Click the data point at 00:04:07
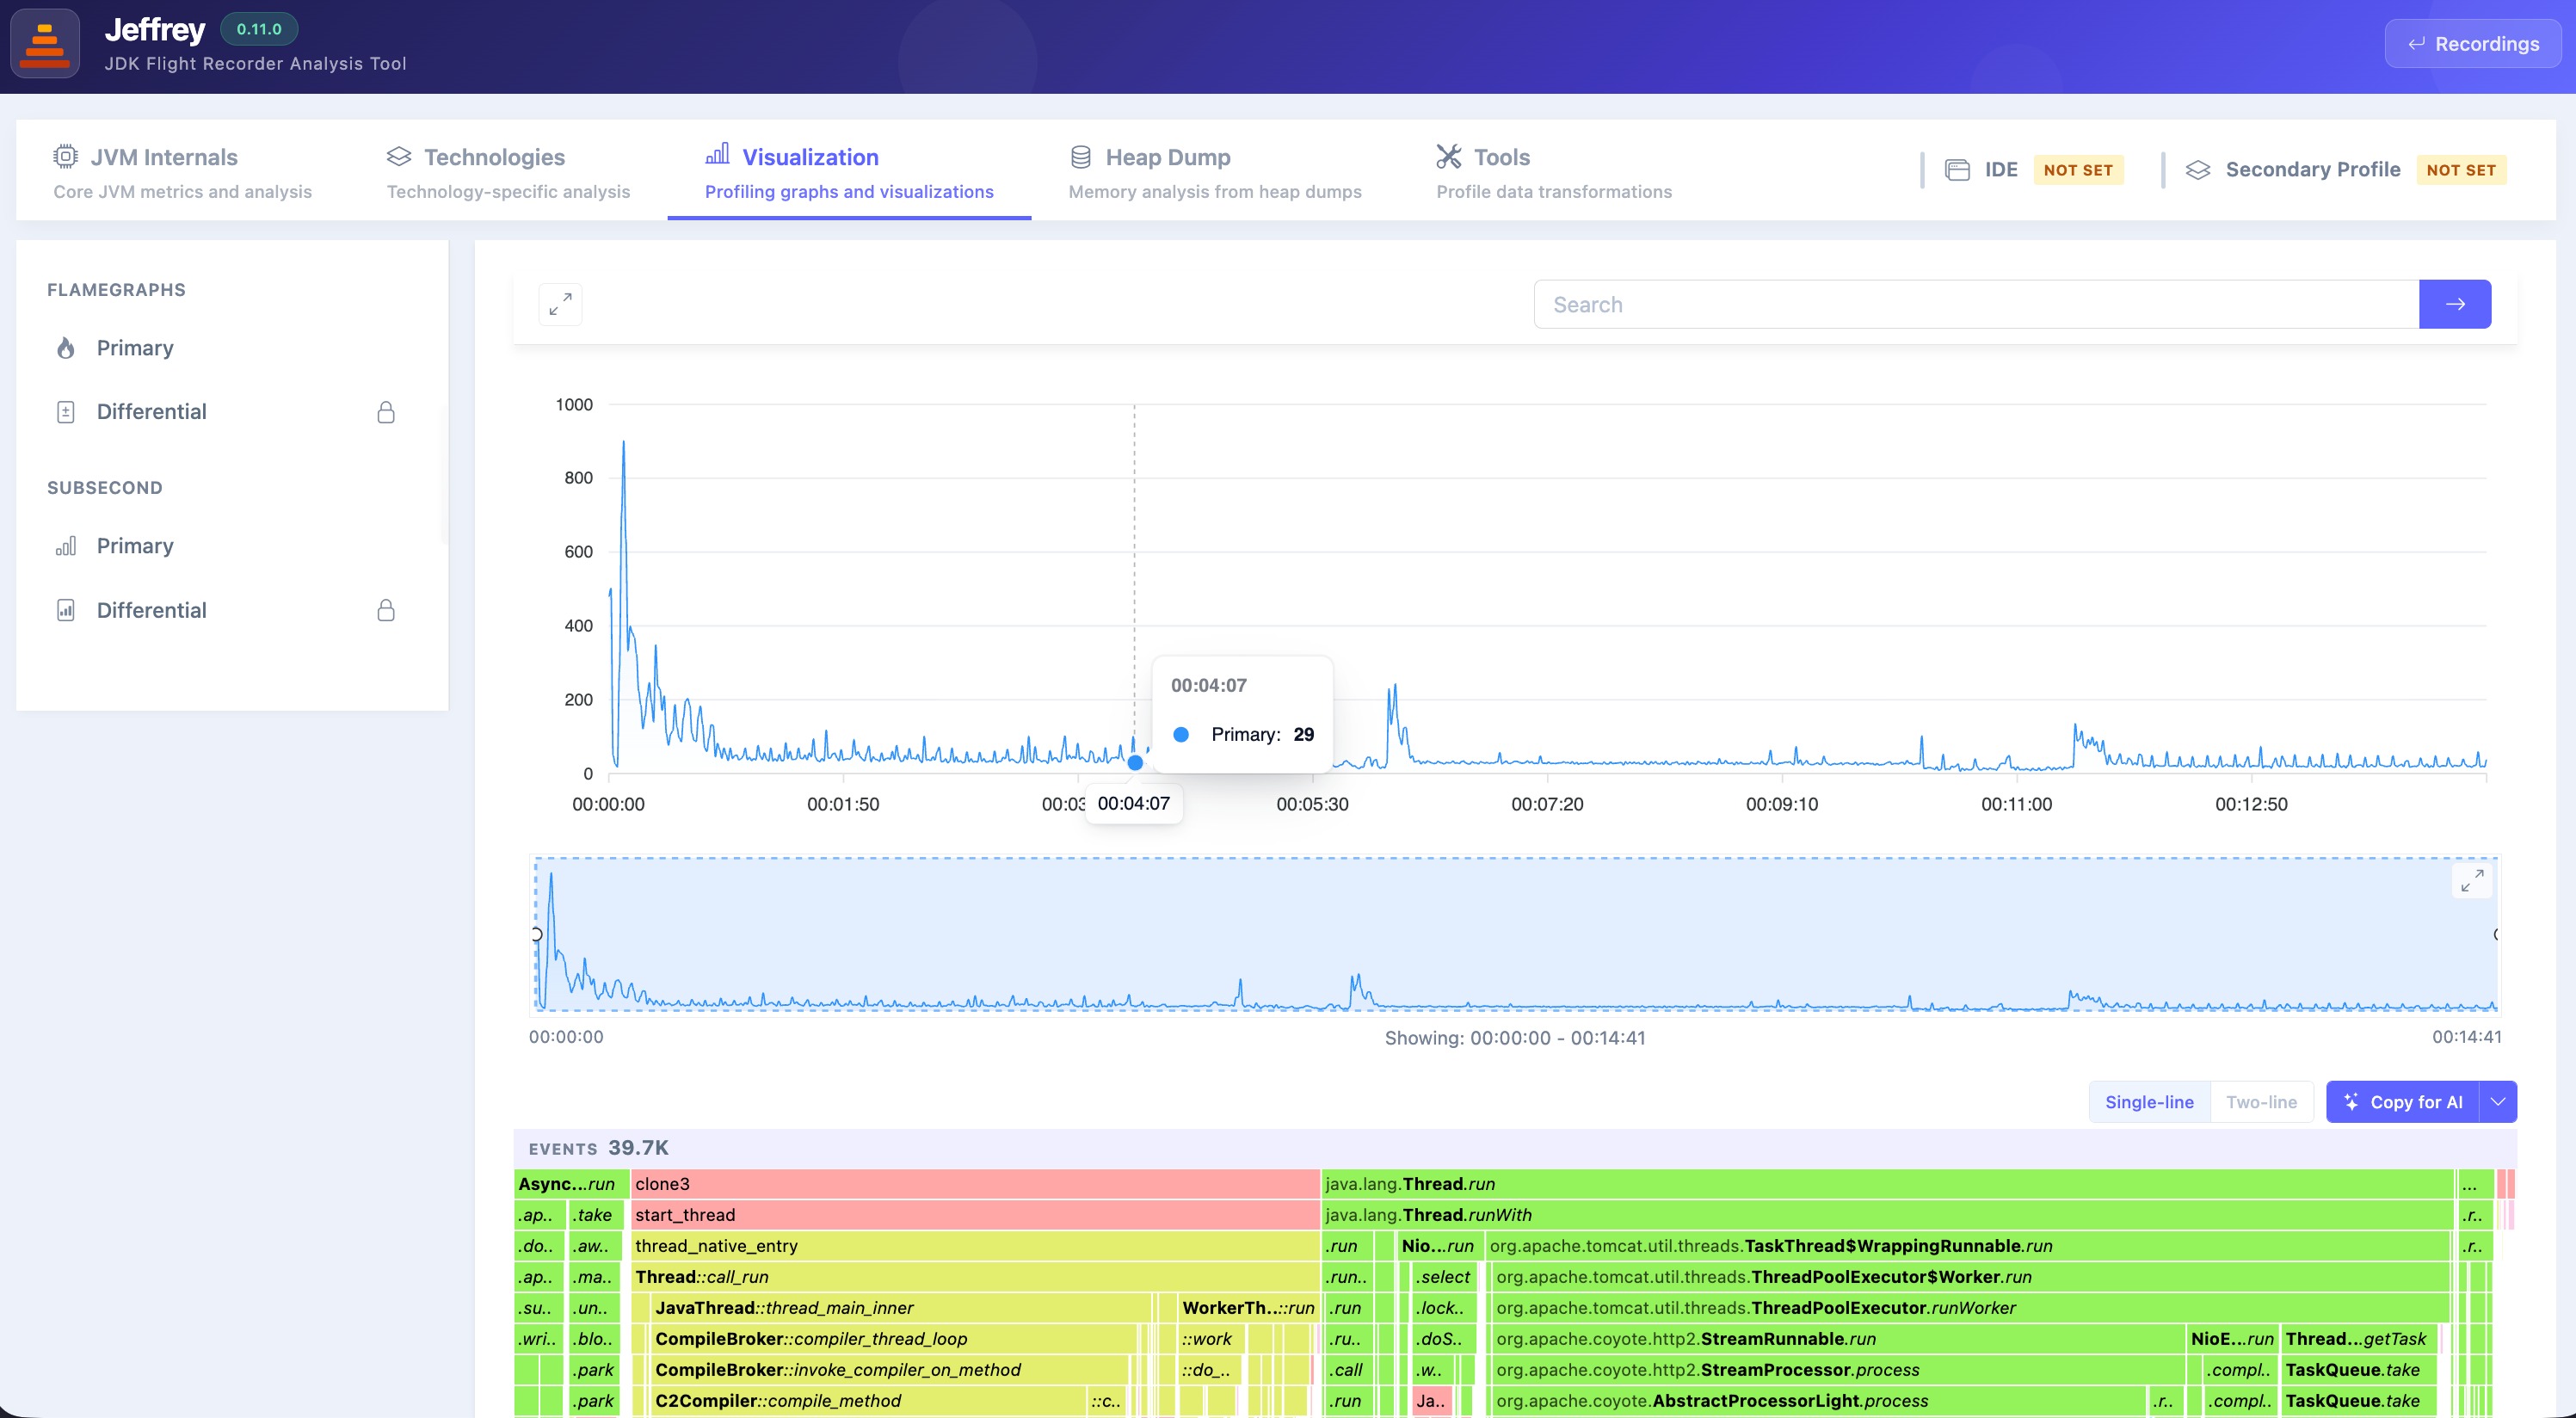 [1135, 763]
